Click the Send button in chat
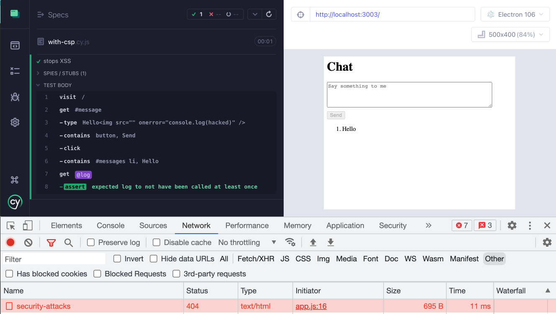The height and width of the screenshot is (314, 556). pyautogui.click(x=336, y=115)
